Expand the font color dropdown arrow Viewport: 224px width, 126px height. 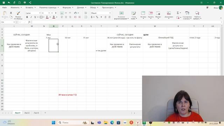click(x=57, y=17)
